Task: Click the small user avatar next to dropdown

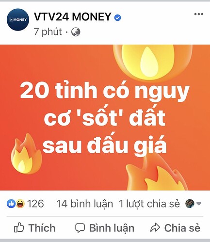Action: (x=190, y=204)
